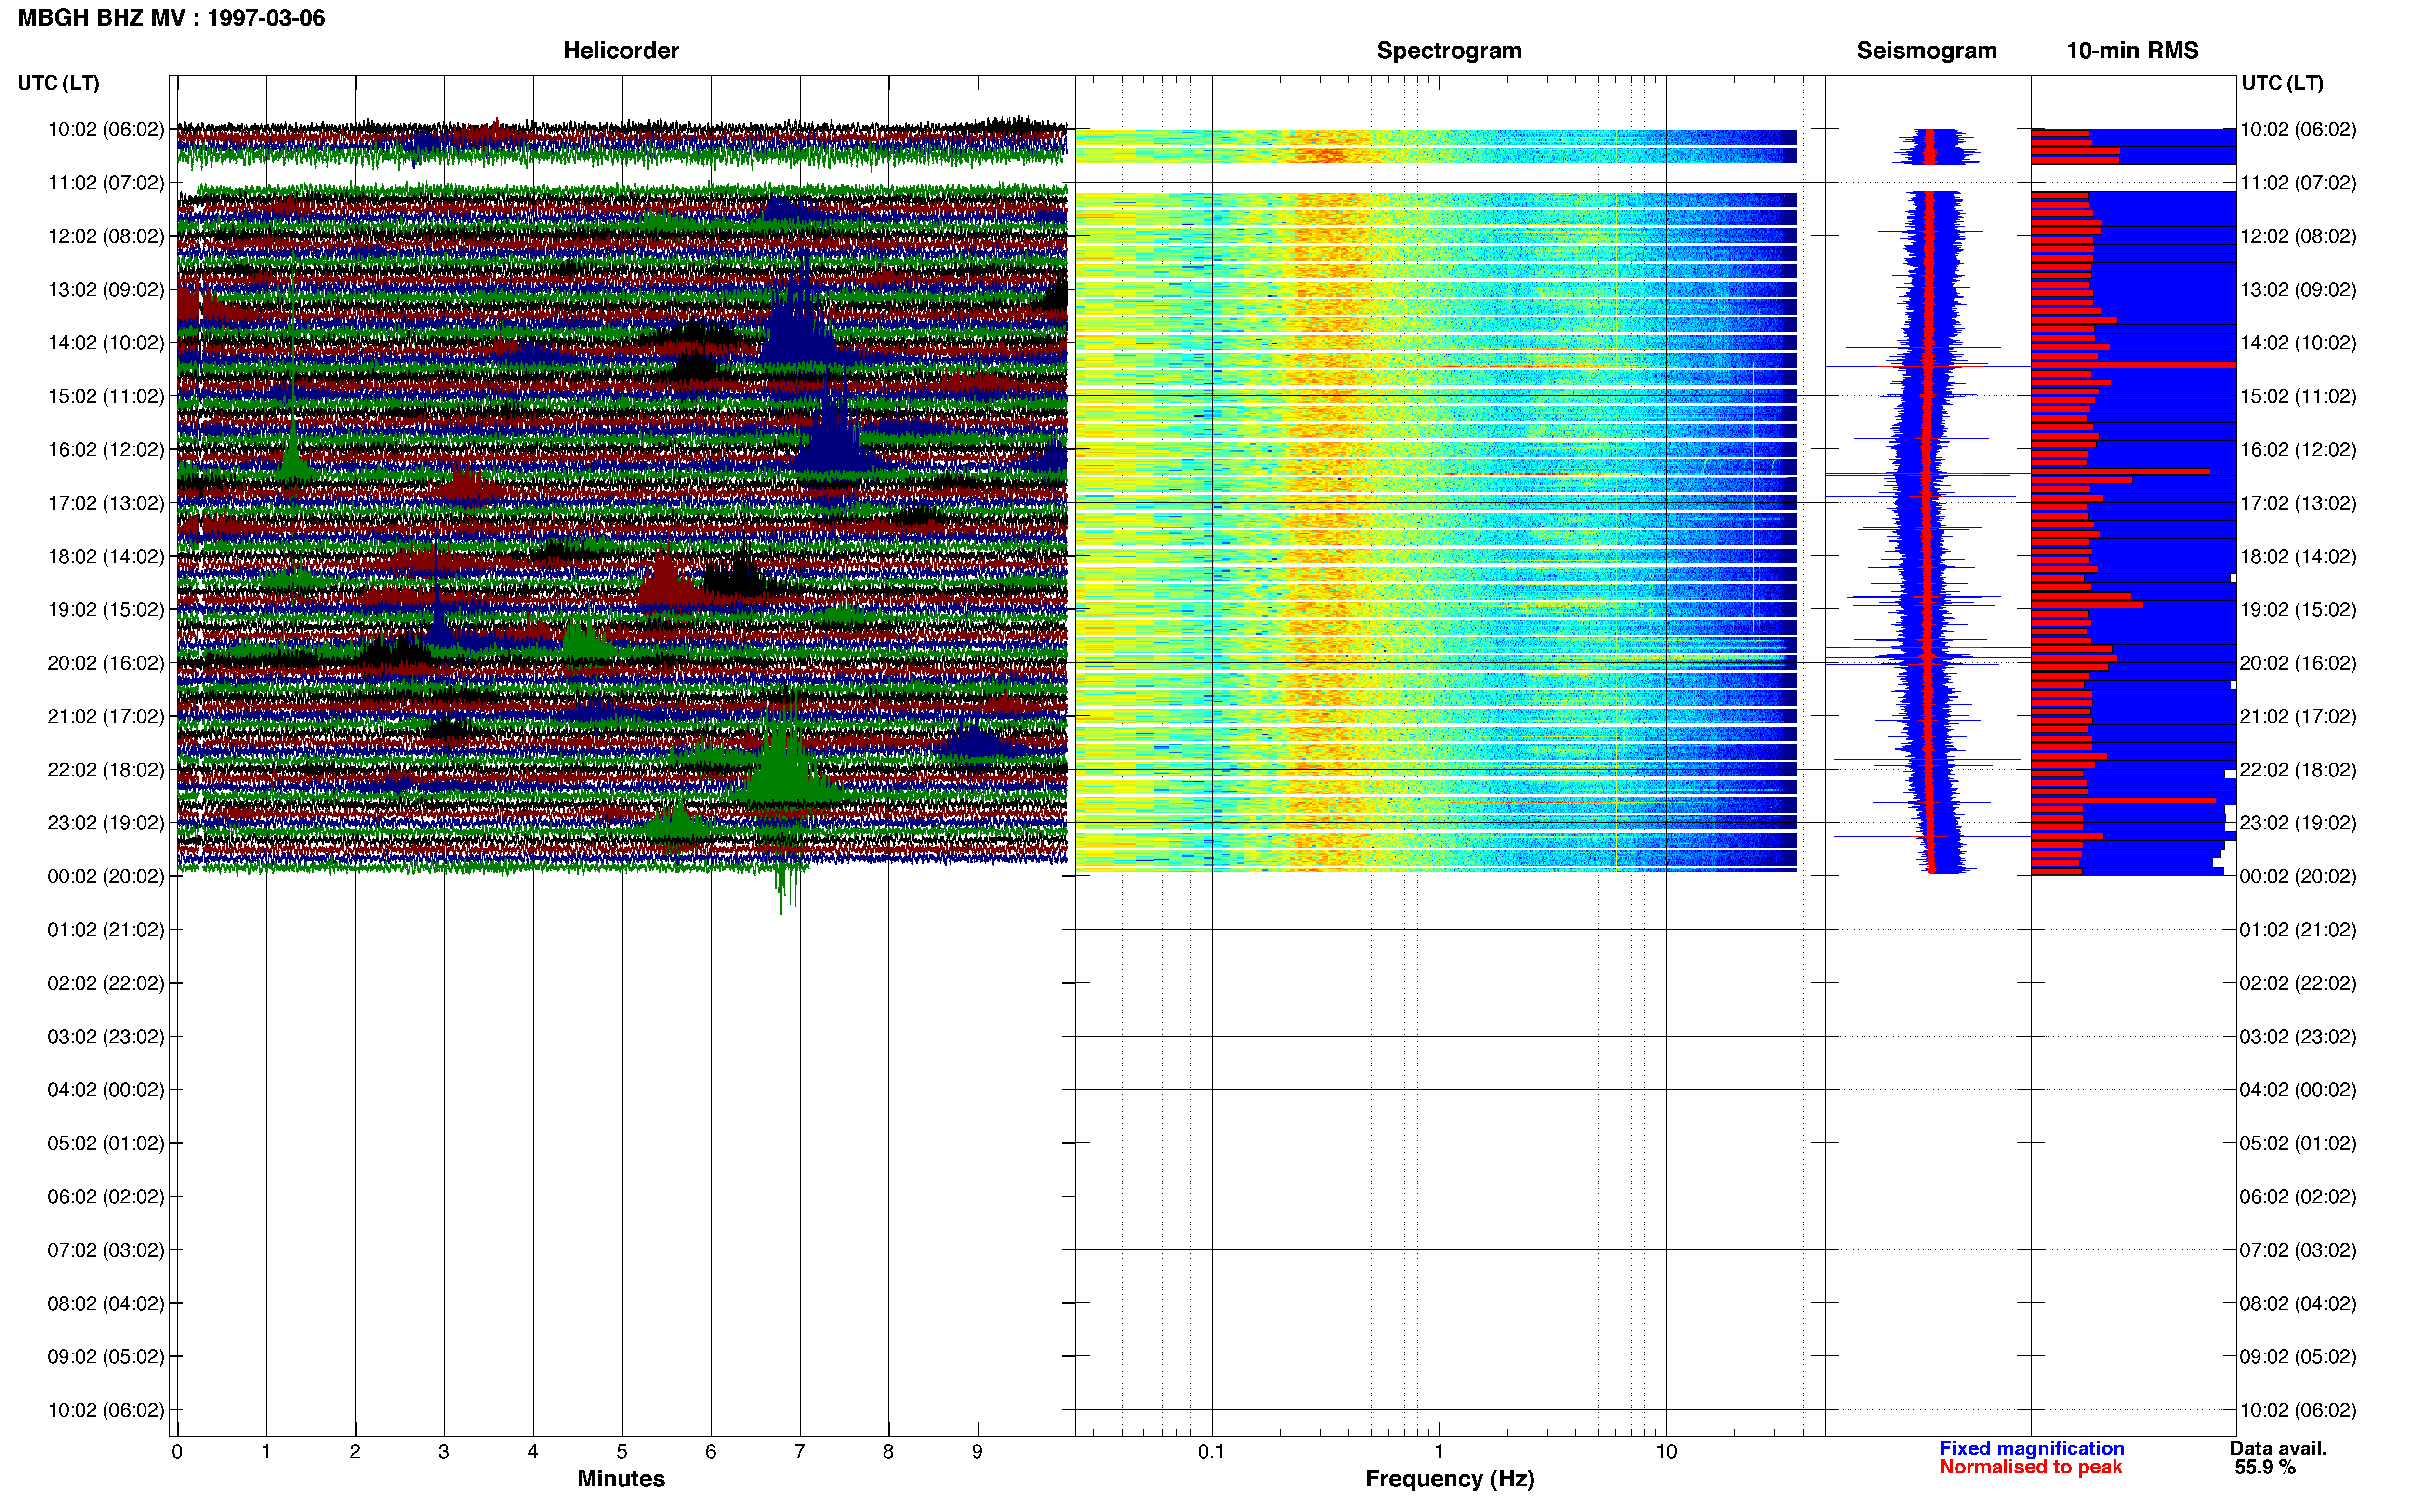Select the '10-min RMS' panel heading
This screenshot has width=2418, height=1512.
tap(2132, 50)
